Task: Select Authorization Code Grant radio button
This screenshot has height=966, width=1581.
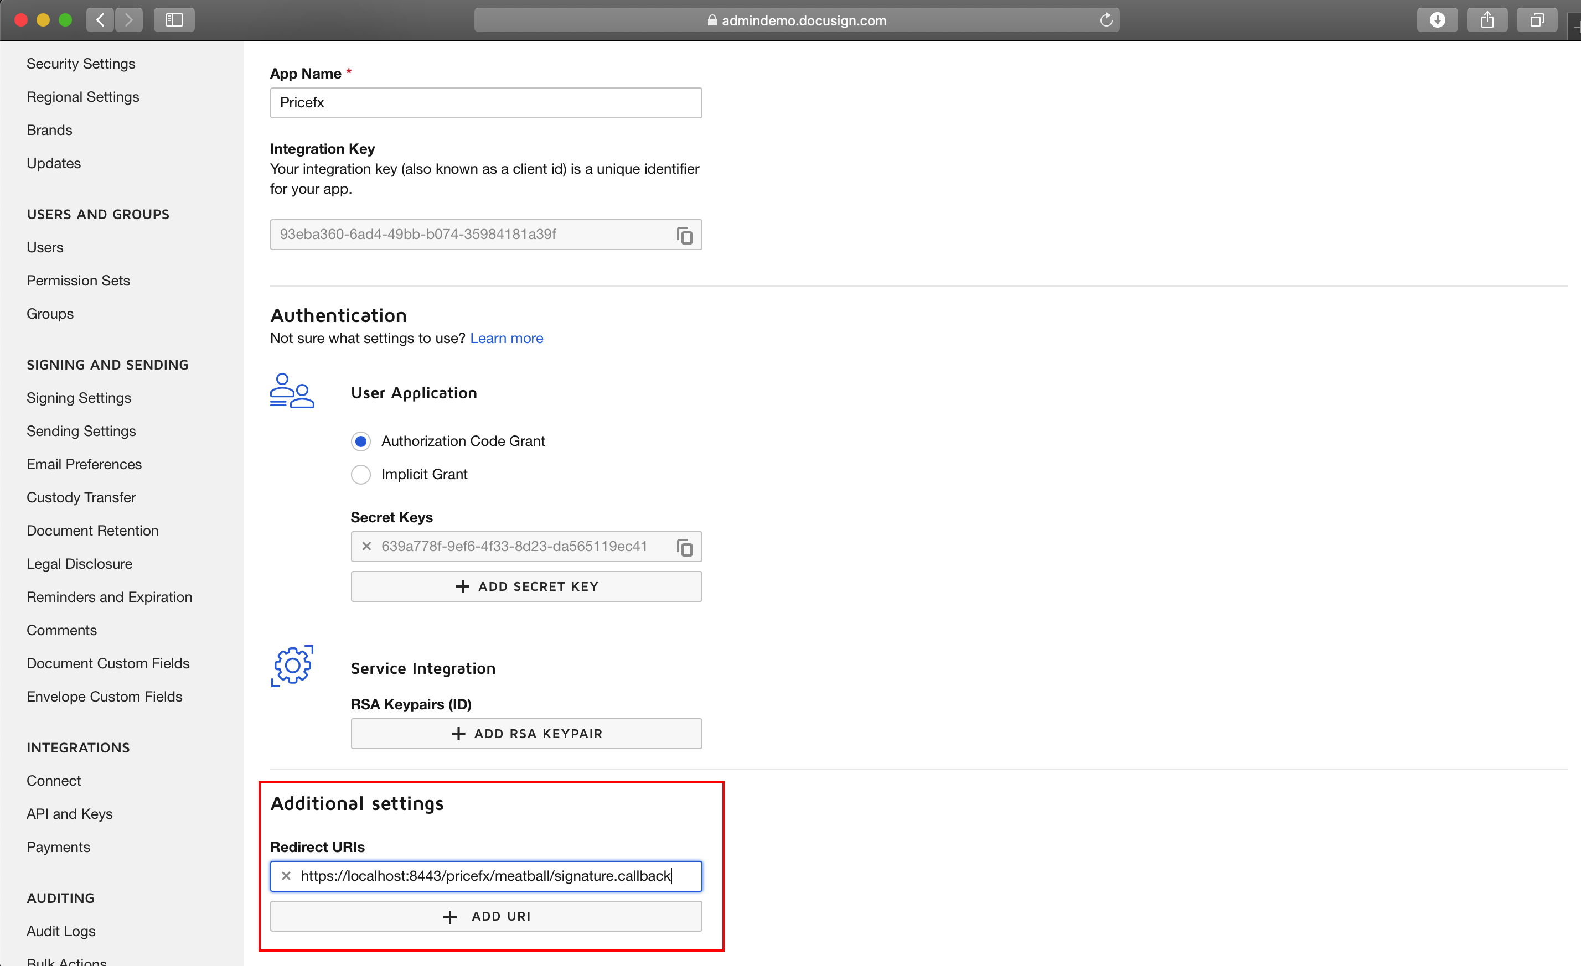Action: 360,442
